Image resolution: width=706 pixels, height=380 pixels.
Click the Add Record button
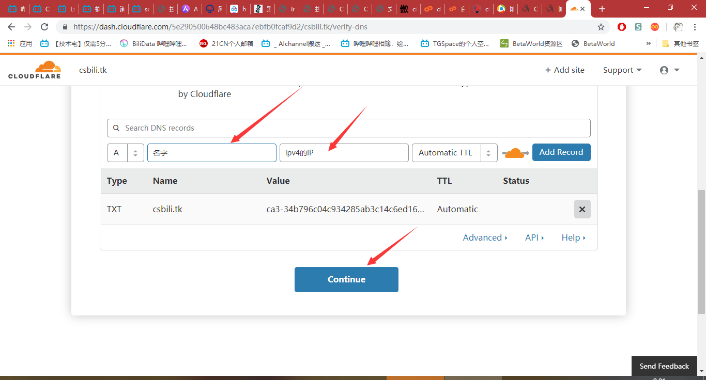point(561,152)
